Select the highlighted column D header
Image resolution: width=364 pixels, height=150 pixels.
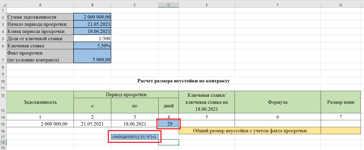pyautogui.click(x=168, y=5)
